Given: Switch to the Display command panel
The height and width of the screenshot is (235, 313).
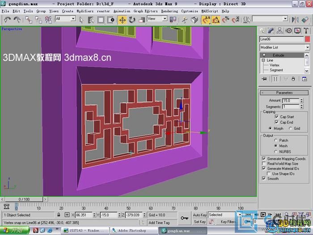Looking at the screenshot, I should 297,30.
